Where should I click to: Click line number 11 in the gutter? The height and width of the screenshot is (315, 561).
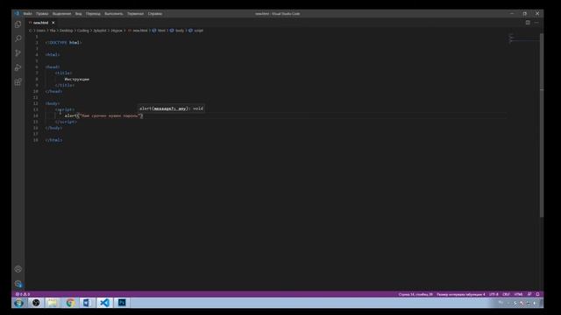click(36, 97)
